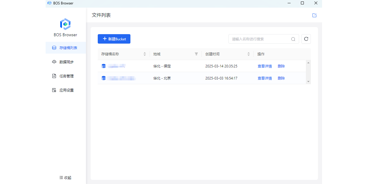The width and height of the screenshot is (368, 184).
Task: Click the table scrollbar down arrow
Action: click(x=308, y=82)
